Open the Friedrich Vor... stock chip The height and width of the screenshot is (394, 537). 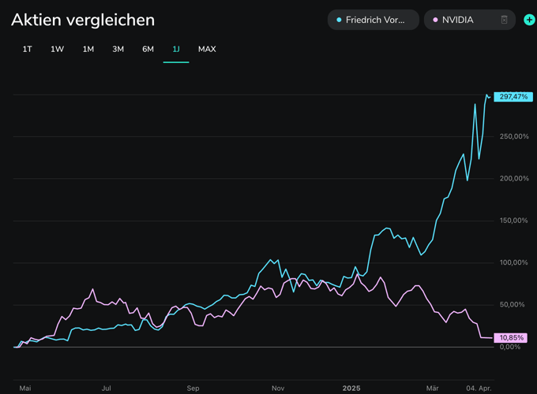coord(374,20)
